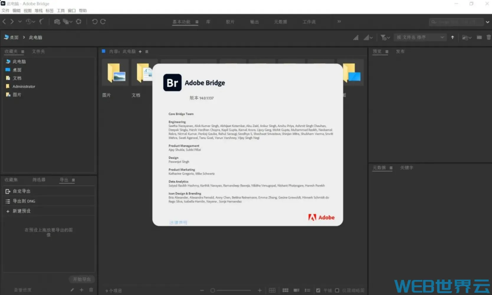492x295 pixels.
Task: Click get photos from camera icon
Action: pos(57,22)
